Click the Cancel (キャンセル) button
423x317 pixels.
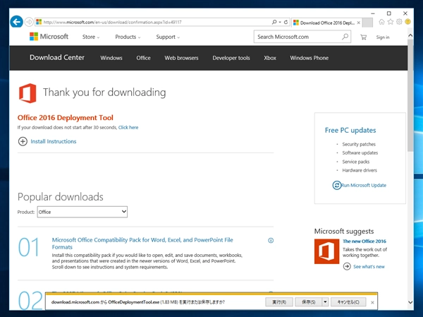[348, 302]
